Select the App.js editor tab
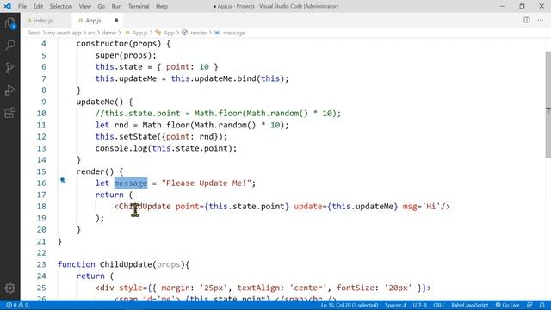 click(x=93, y=21)
